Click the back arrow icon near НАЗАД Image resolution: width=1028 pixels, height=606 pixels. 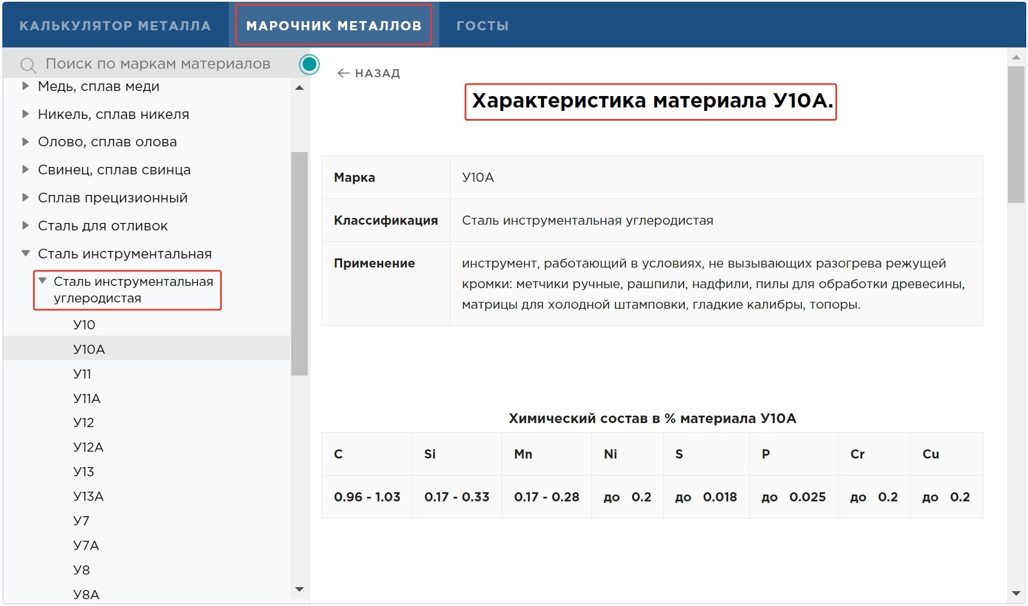[x=343, y=73]
